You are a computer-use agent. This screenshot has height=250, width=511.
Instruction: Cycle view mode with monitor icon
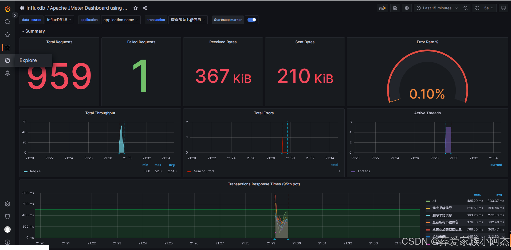(504, 8)
